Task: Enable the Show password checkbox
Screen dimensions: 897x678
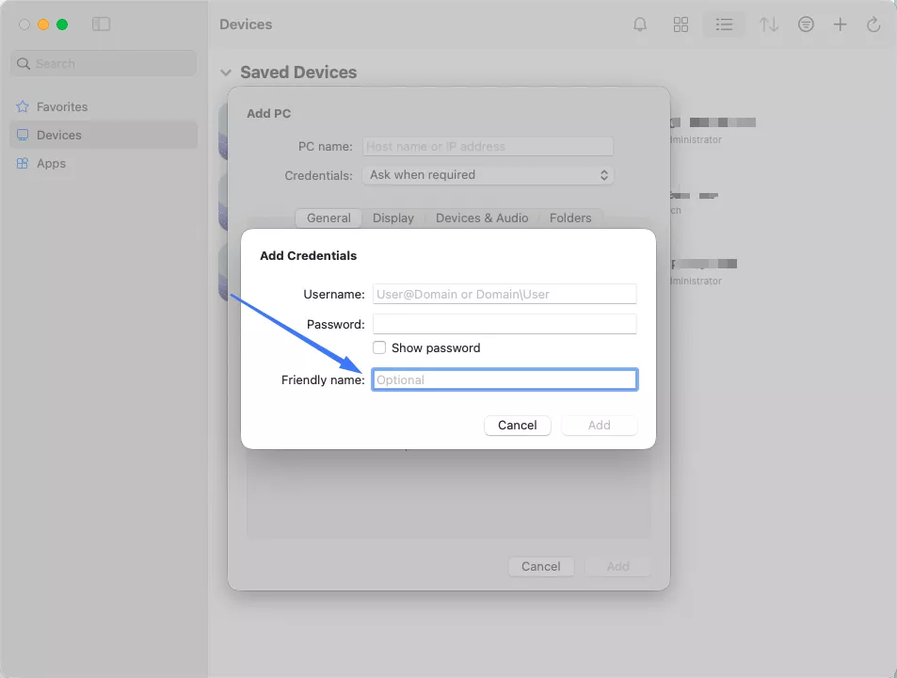Action: pyautogui.click(x=379, y=347)
